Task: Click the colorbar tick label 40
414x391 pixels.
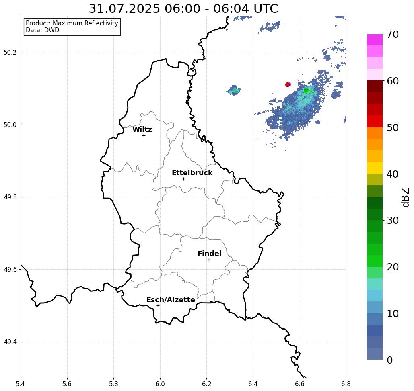Action: [393, 174]
